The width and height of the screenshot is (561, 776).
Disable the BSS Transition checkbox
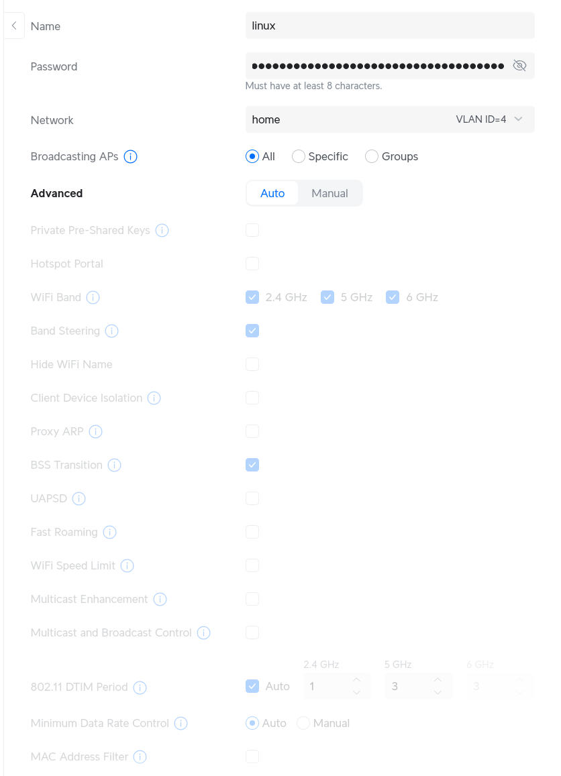[x=252, y=465]
